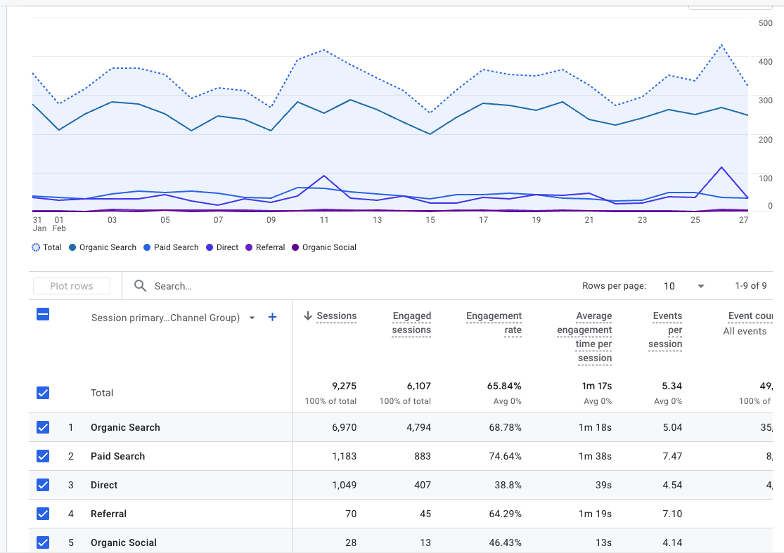Viewport: 784px width, 553px height.
Task: Click total engagement rate 65.84%
Action: click(x=504, y=386)
